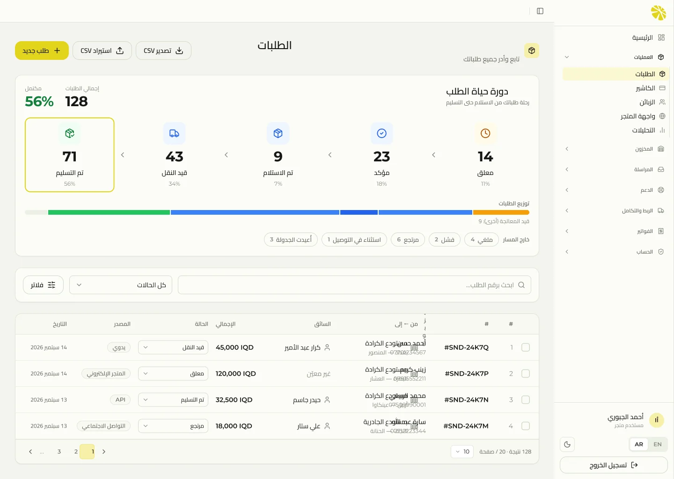Open the rows-per-page dropdown showing 10
The width and height of the screenshot is (674, 479).
click(x=462, y=451)
